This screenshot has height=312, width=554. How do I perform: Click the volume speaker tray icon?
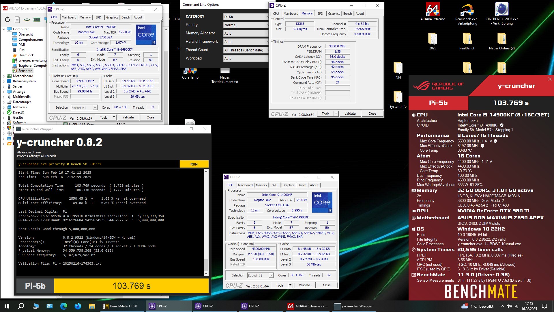(509, 306)
